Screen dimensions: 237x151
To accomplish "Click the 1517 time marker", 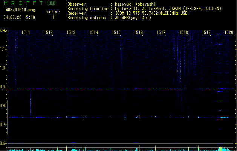I will tap(161, 32).
